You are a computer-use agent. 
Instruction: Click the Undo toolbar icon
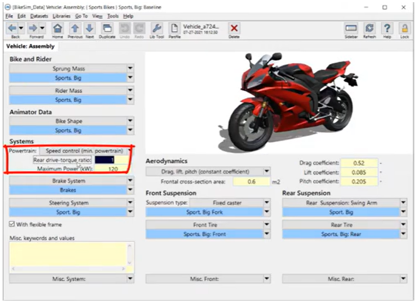click(125, 28)
